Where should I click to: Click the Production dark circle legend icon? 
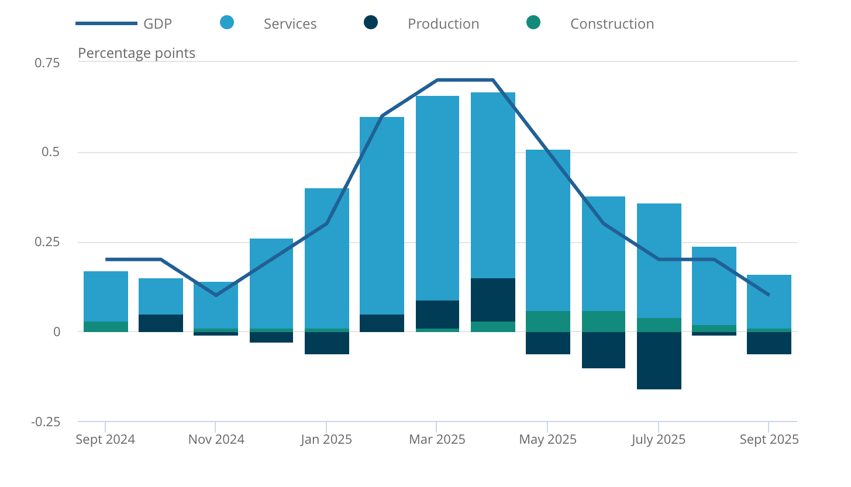370,23
